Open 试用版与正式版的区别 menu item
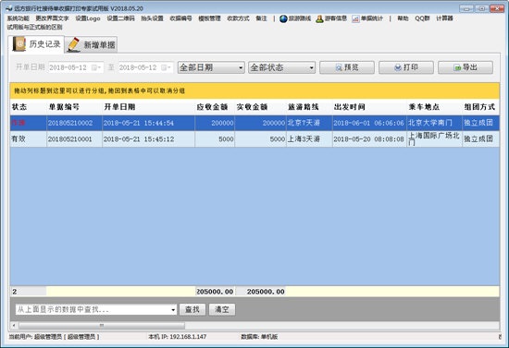Viewport: 509px width, 348px height. [34, 27]
